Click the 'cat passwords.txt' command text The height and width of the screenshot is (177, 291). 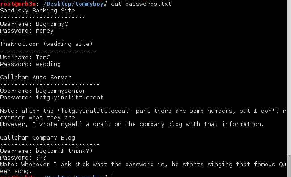(x=141, y=4)
